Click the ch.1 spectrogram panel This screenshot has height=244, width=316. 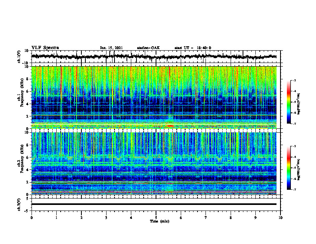(x=154, y=97)
